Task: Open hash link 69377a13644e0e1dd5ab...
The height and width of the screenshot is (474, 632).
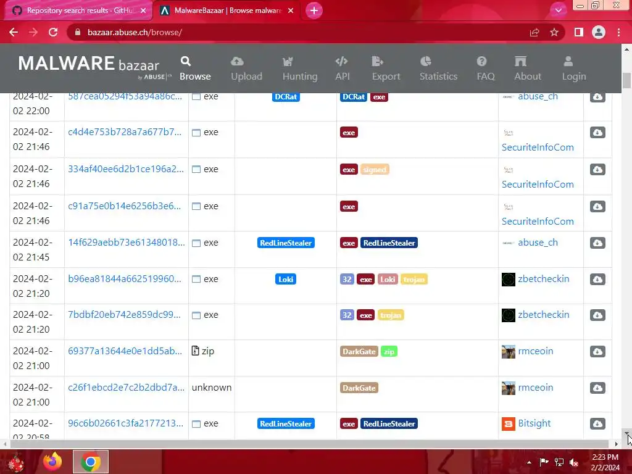Action: pos(125,351)
